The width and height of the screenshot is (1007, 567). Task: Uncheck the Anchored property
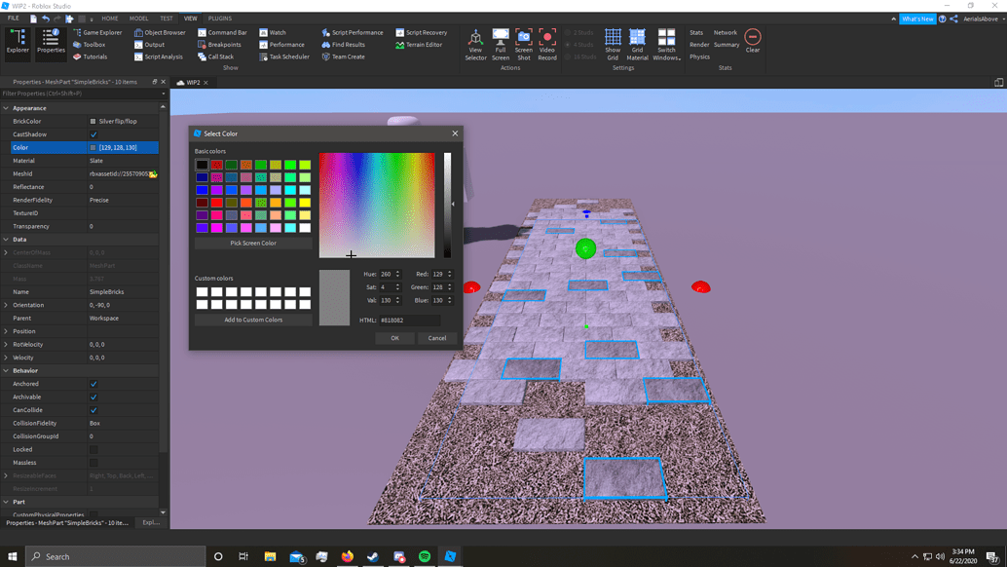93,384
